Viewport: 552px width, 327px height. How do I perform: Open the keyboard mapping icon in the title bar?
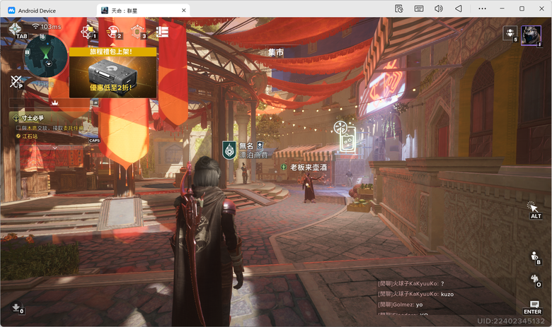pos(419,8)
